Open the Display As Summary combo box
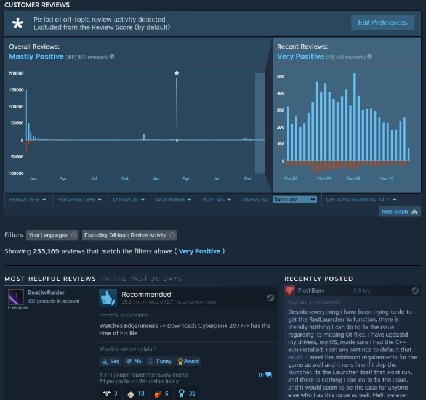This screenshot has width=426, height=400. pyautogui.click(x=294, y=199)
